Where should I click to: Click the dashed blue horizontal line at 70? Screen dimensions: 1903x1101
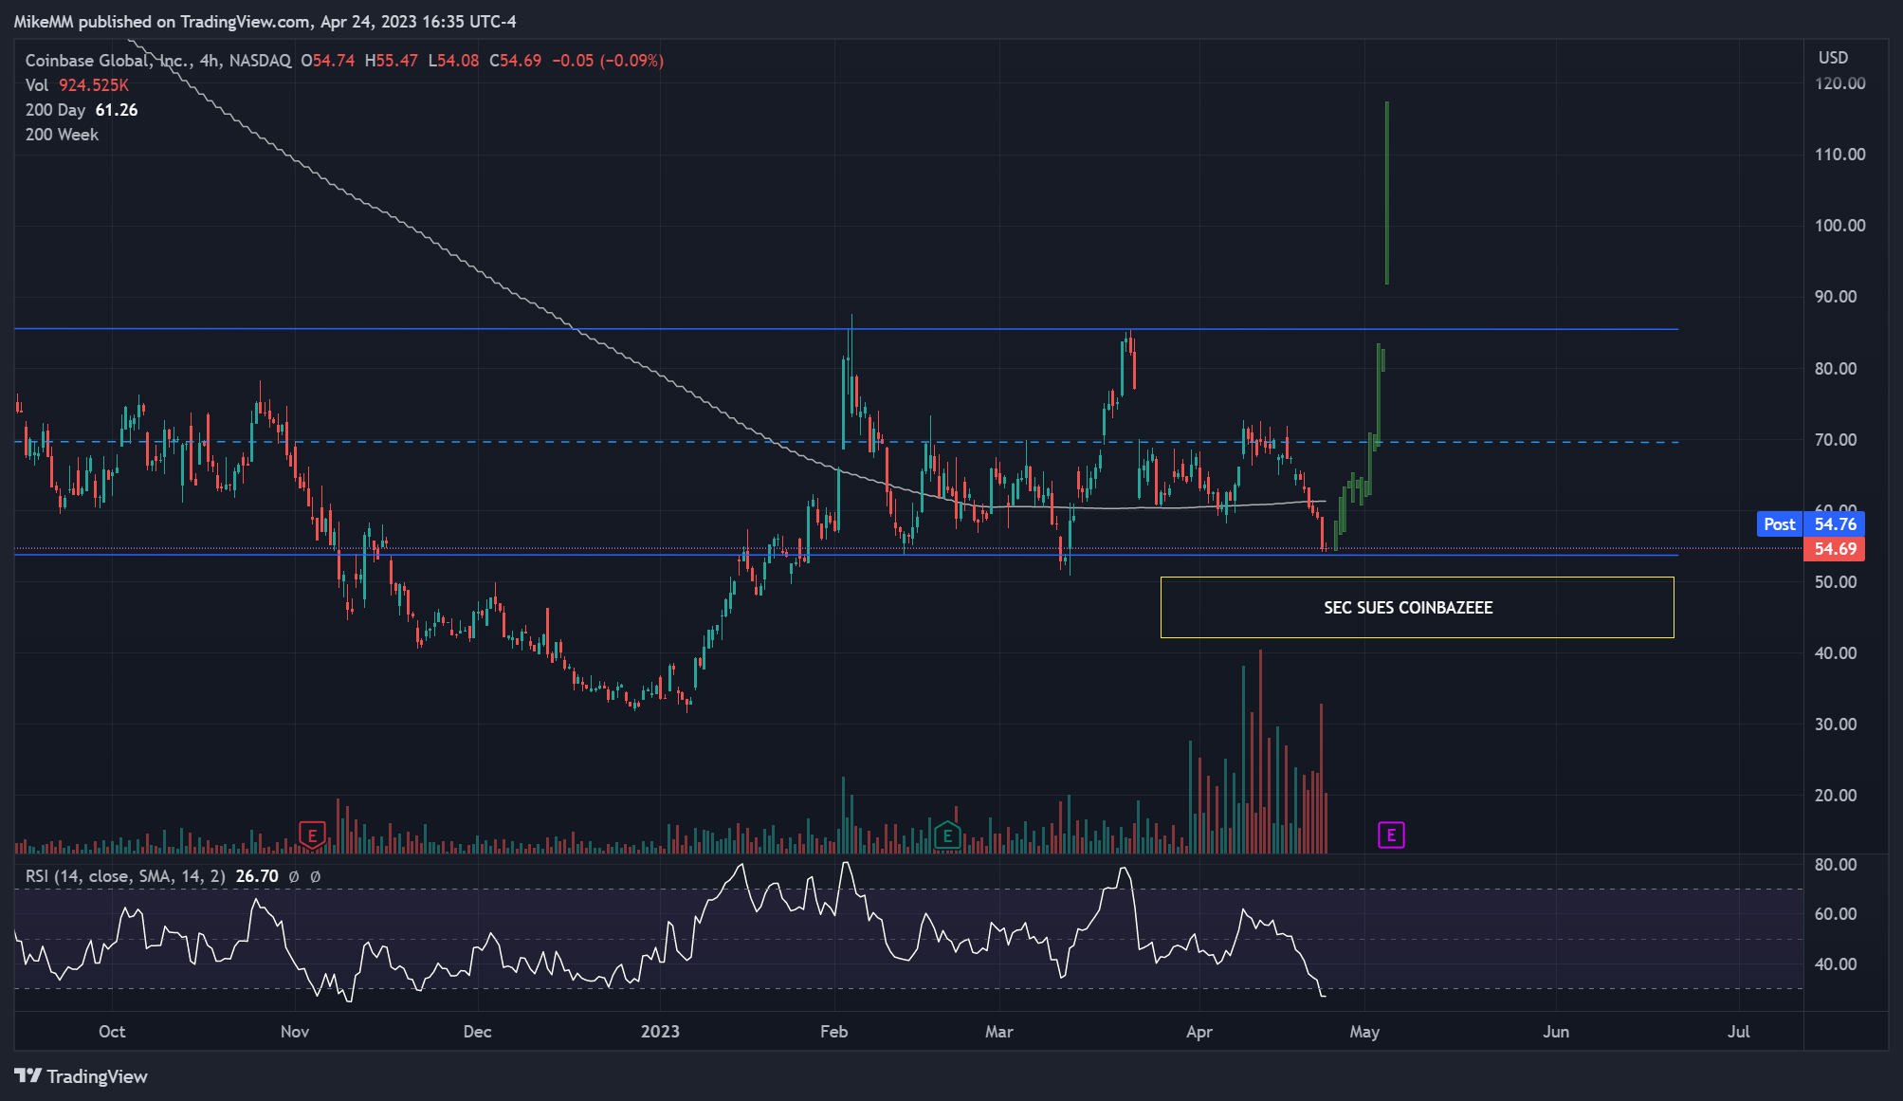[x=846, y=442]
